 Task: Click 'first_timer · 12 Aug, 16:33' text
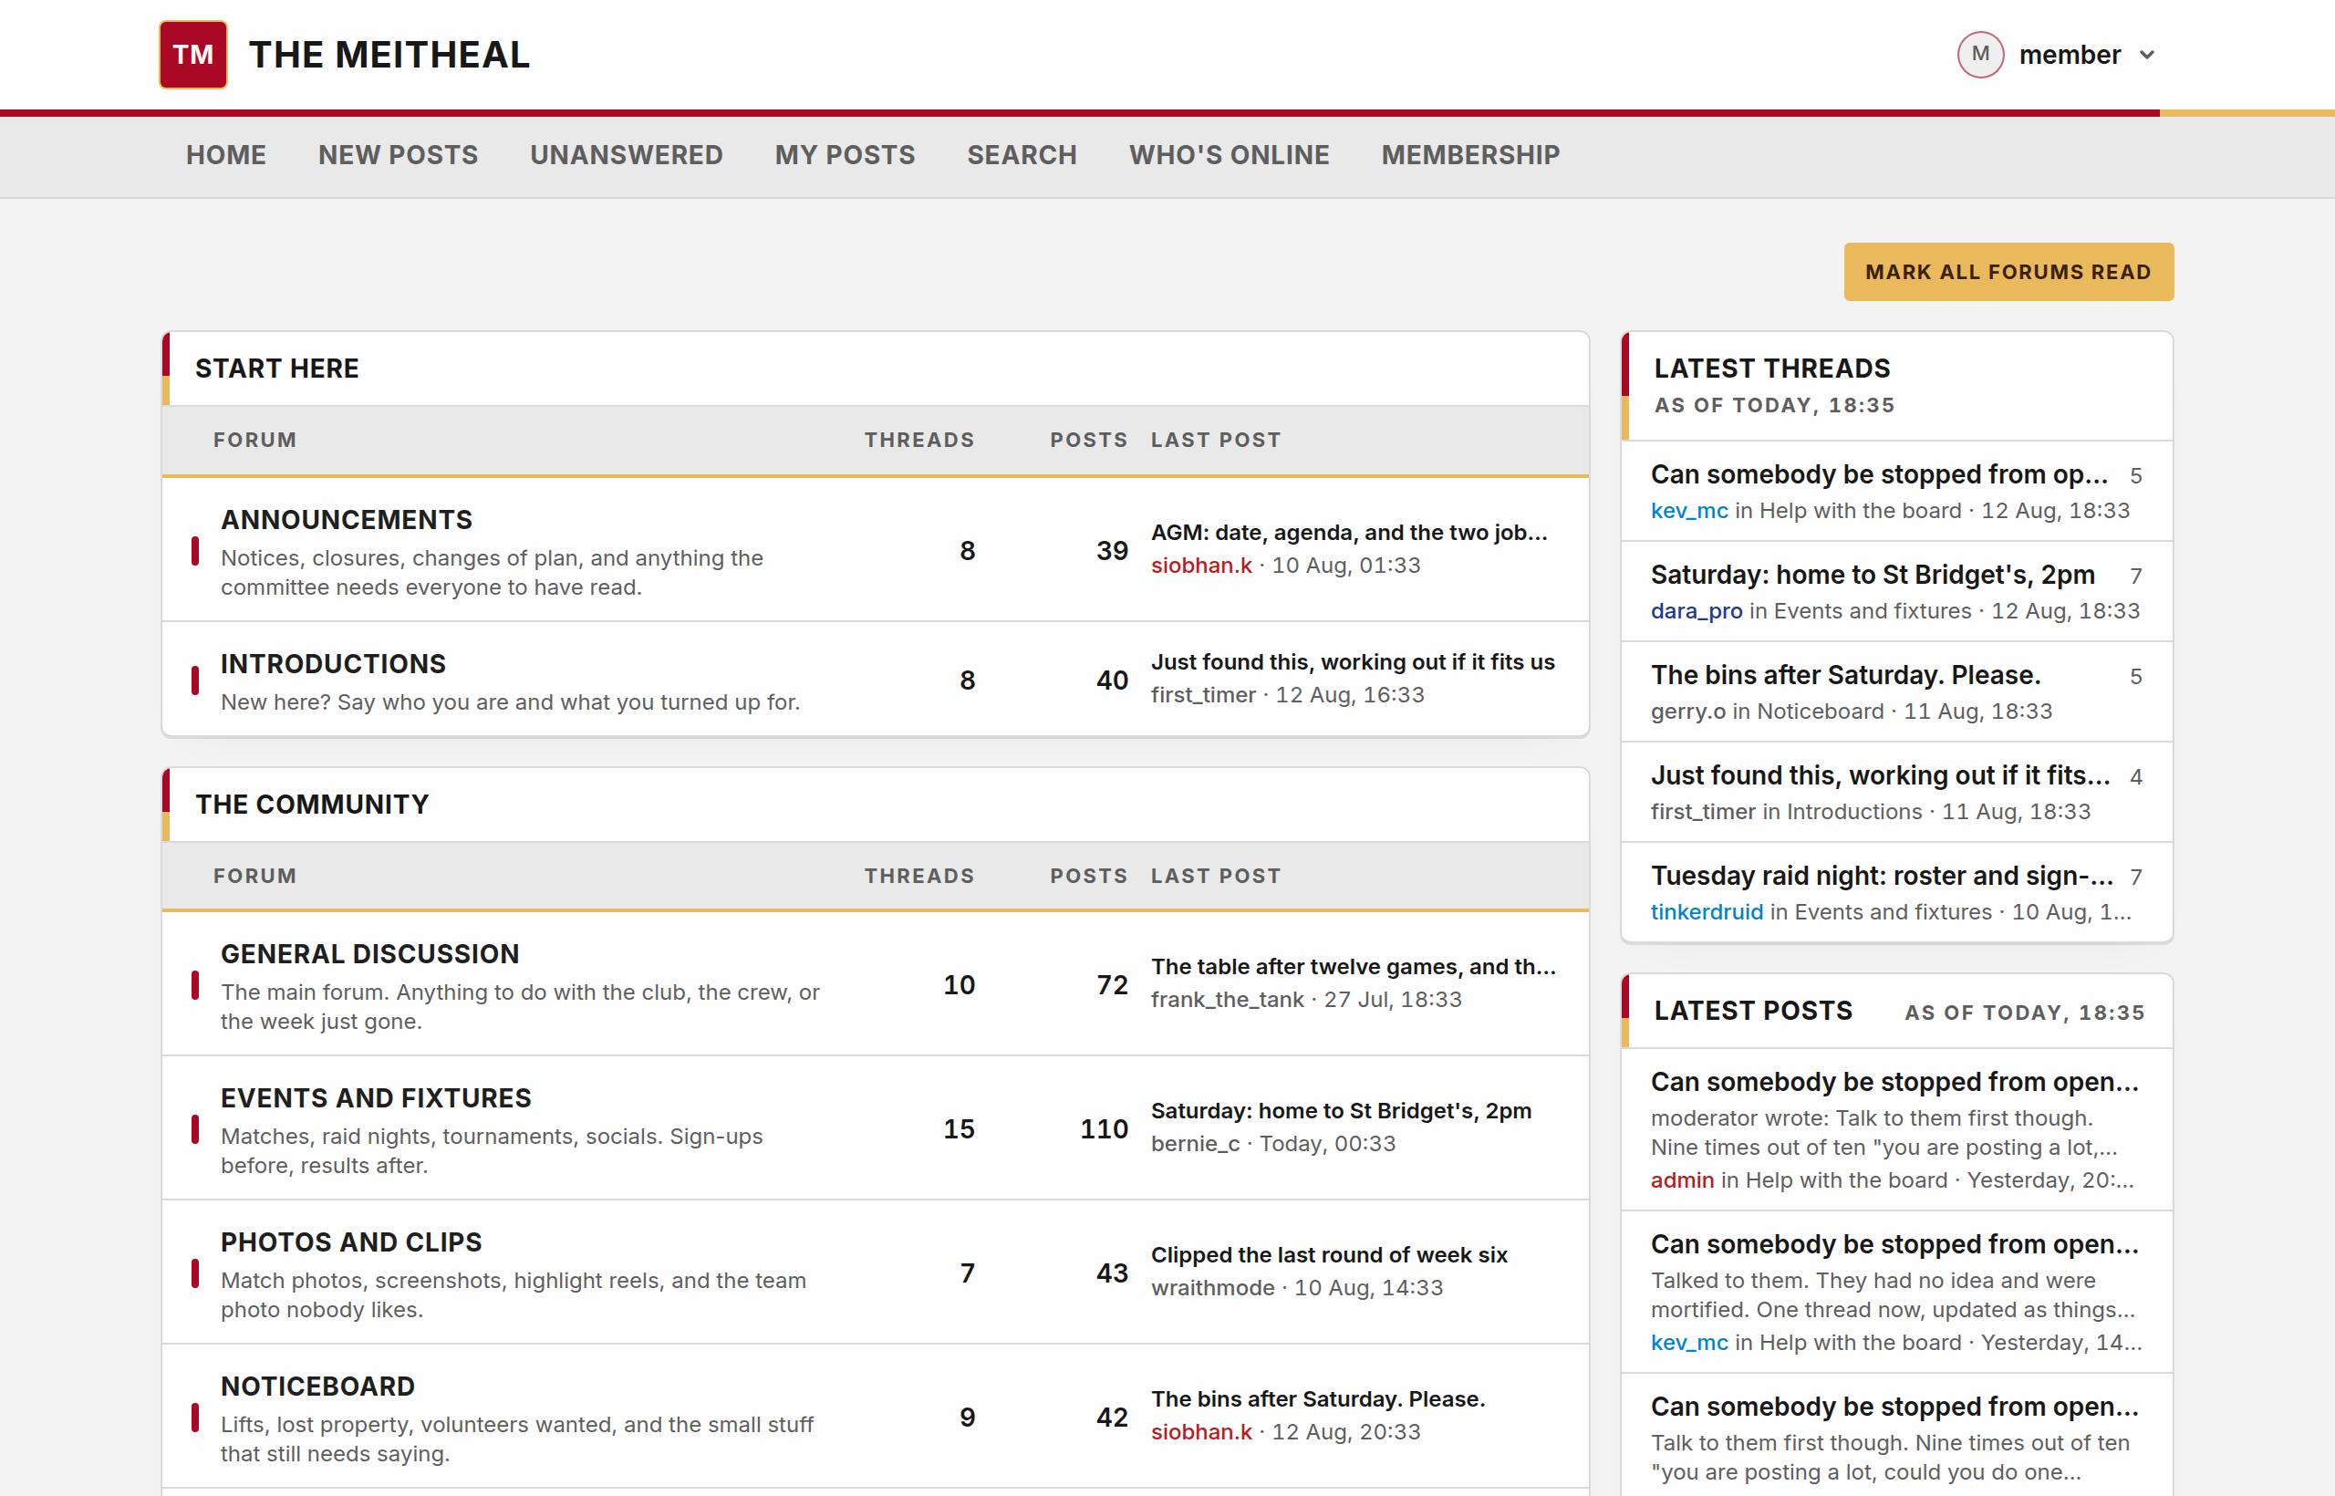[1288, 694]
